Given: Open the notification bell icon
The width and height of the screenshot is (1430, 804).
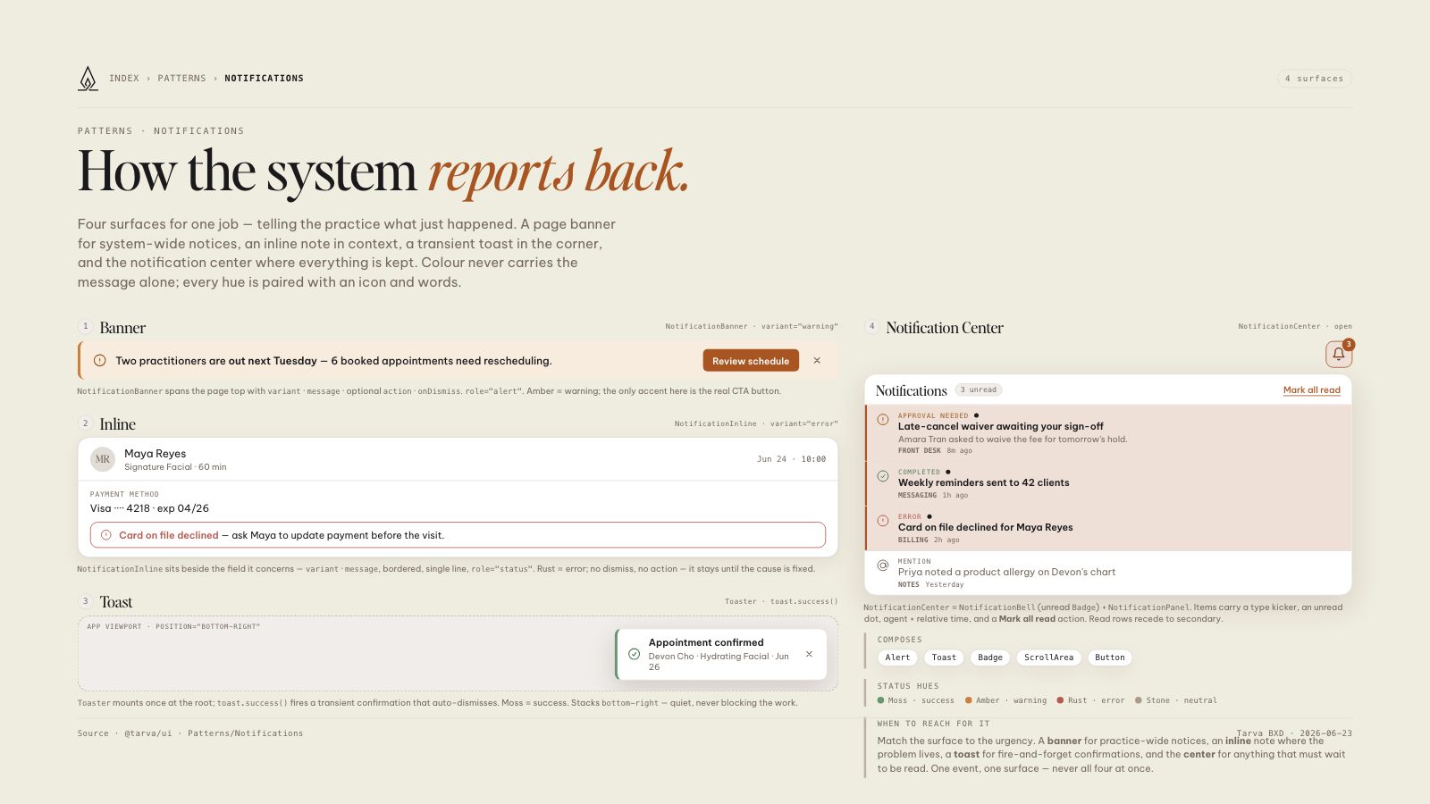Looking at the screenshot, I should coord(1339,355).
